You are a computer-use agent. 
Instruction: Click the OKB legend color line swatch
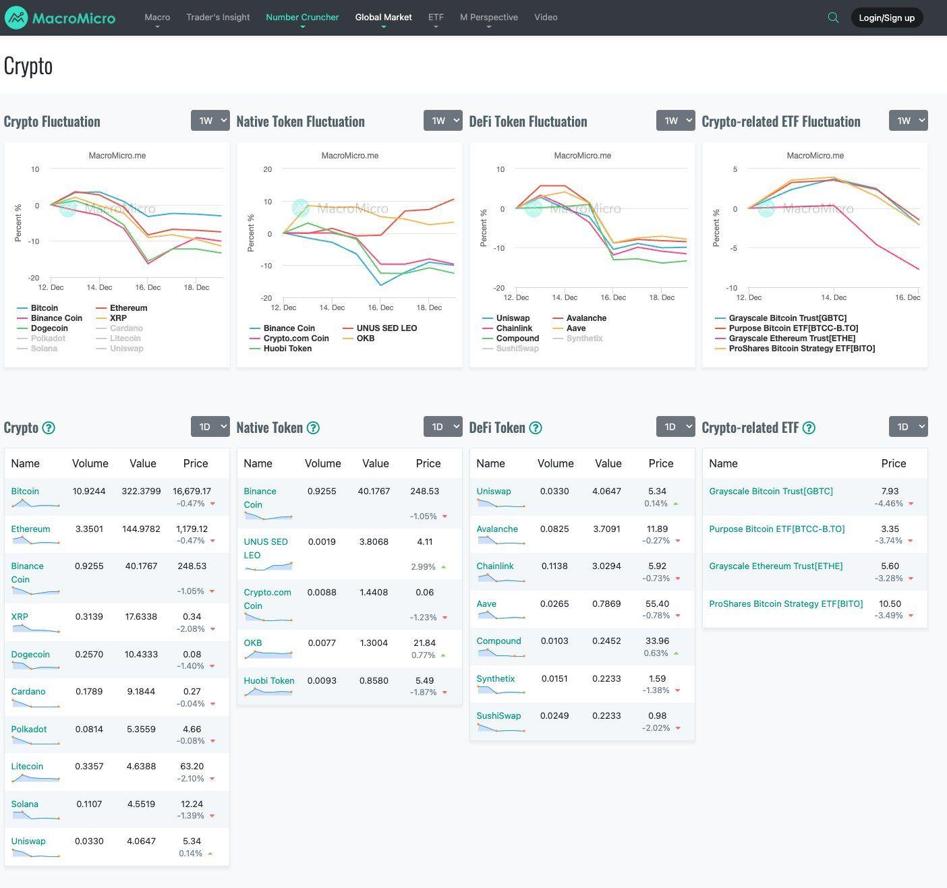click(348, 338)
